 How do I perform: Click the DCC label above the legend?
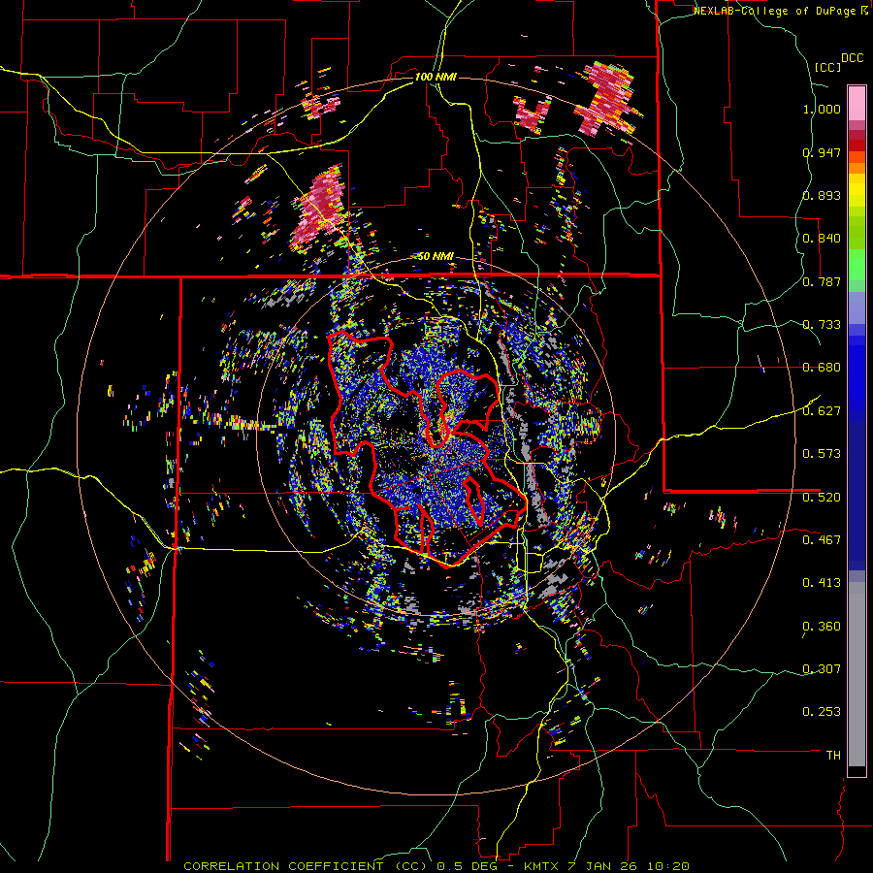pos(852,58)
